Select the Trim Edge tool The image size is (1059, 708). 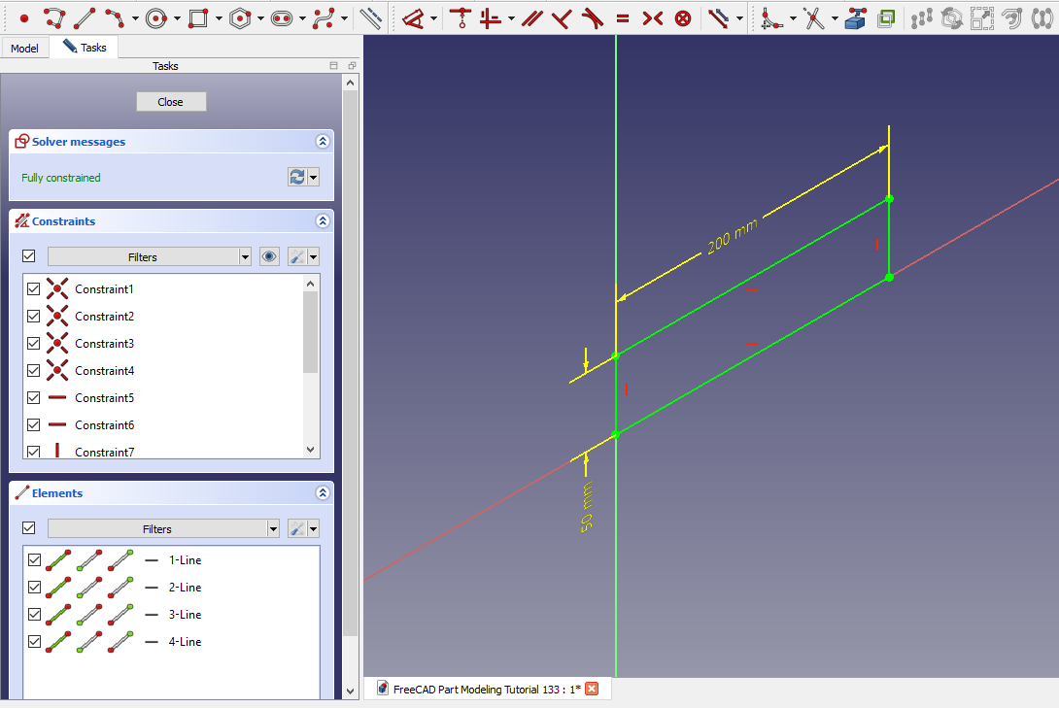pos(813,17)
